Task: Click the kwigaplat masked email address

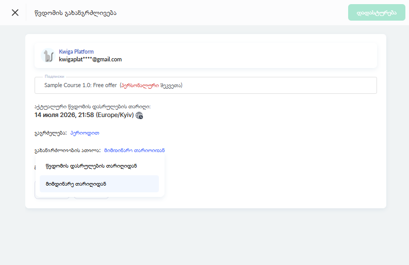Action: (x=90, y=59)
